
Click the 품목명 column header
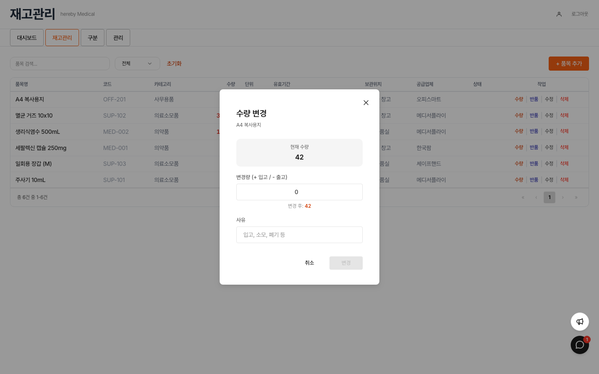click(22, 84)
